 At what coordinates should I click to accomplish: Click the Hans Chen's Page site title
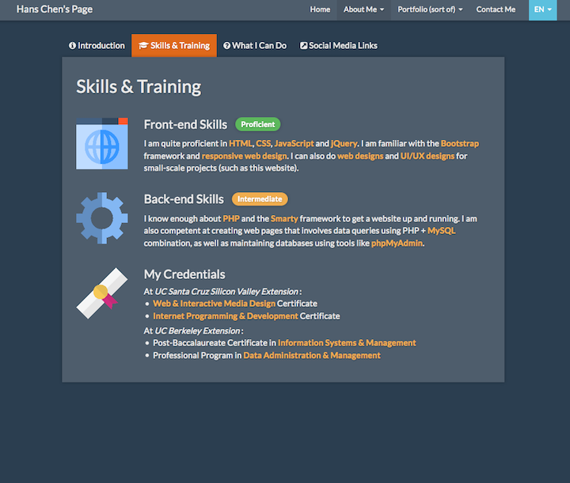pos(53,9)
